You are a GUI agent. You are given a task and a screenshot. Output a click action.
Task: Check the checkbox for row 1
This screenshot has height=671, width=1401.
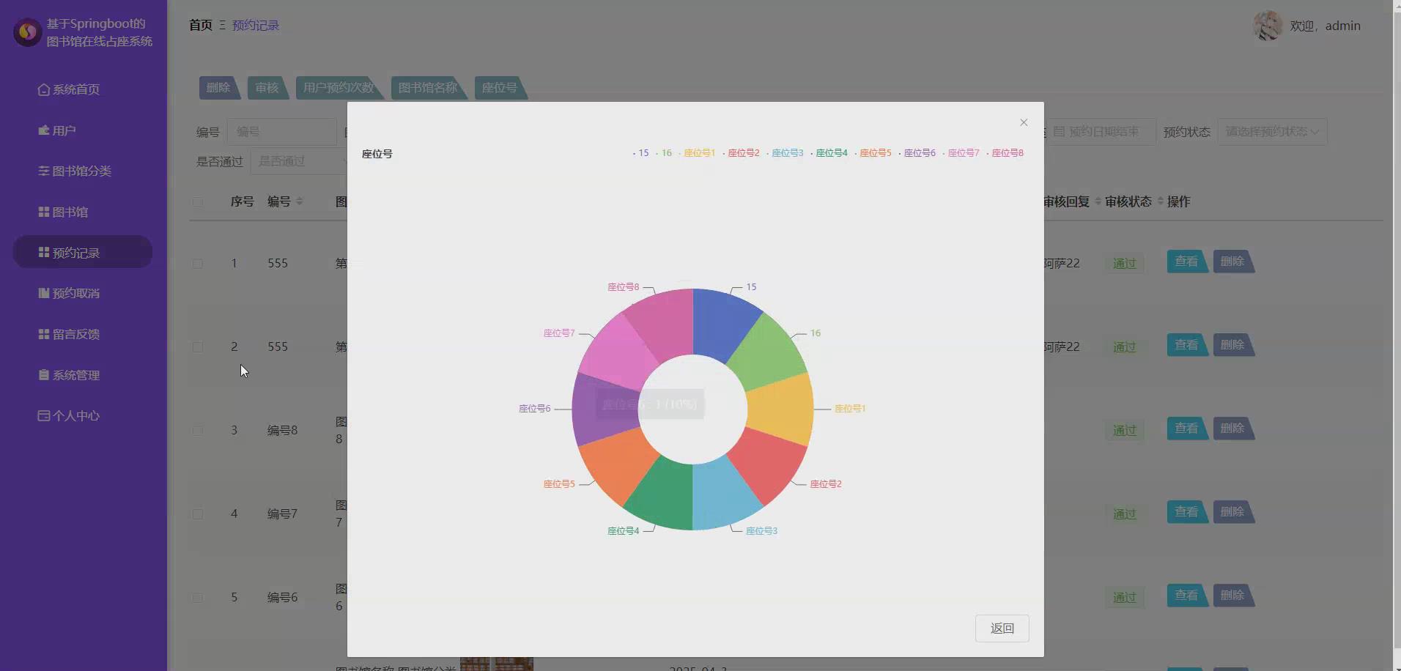(198, 263)
